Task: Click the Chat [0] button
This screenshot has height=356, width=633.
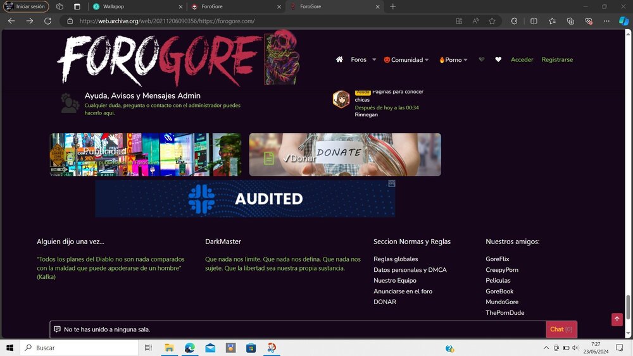Action: pos(561,329)
